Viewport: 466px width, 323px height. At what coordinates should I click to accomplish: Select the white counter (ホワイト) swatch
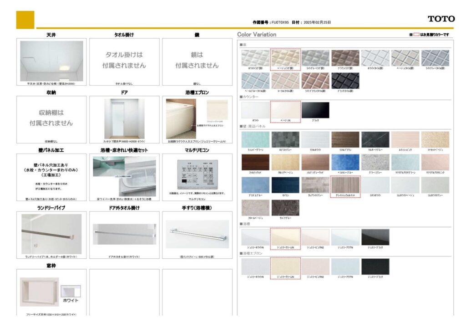coord(255,110)
